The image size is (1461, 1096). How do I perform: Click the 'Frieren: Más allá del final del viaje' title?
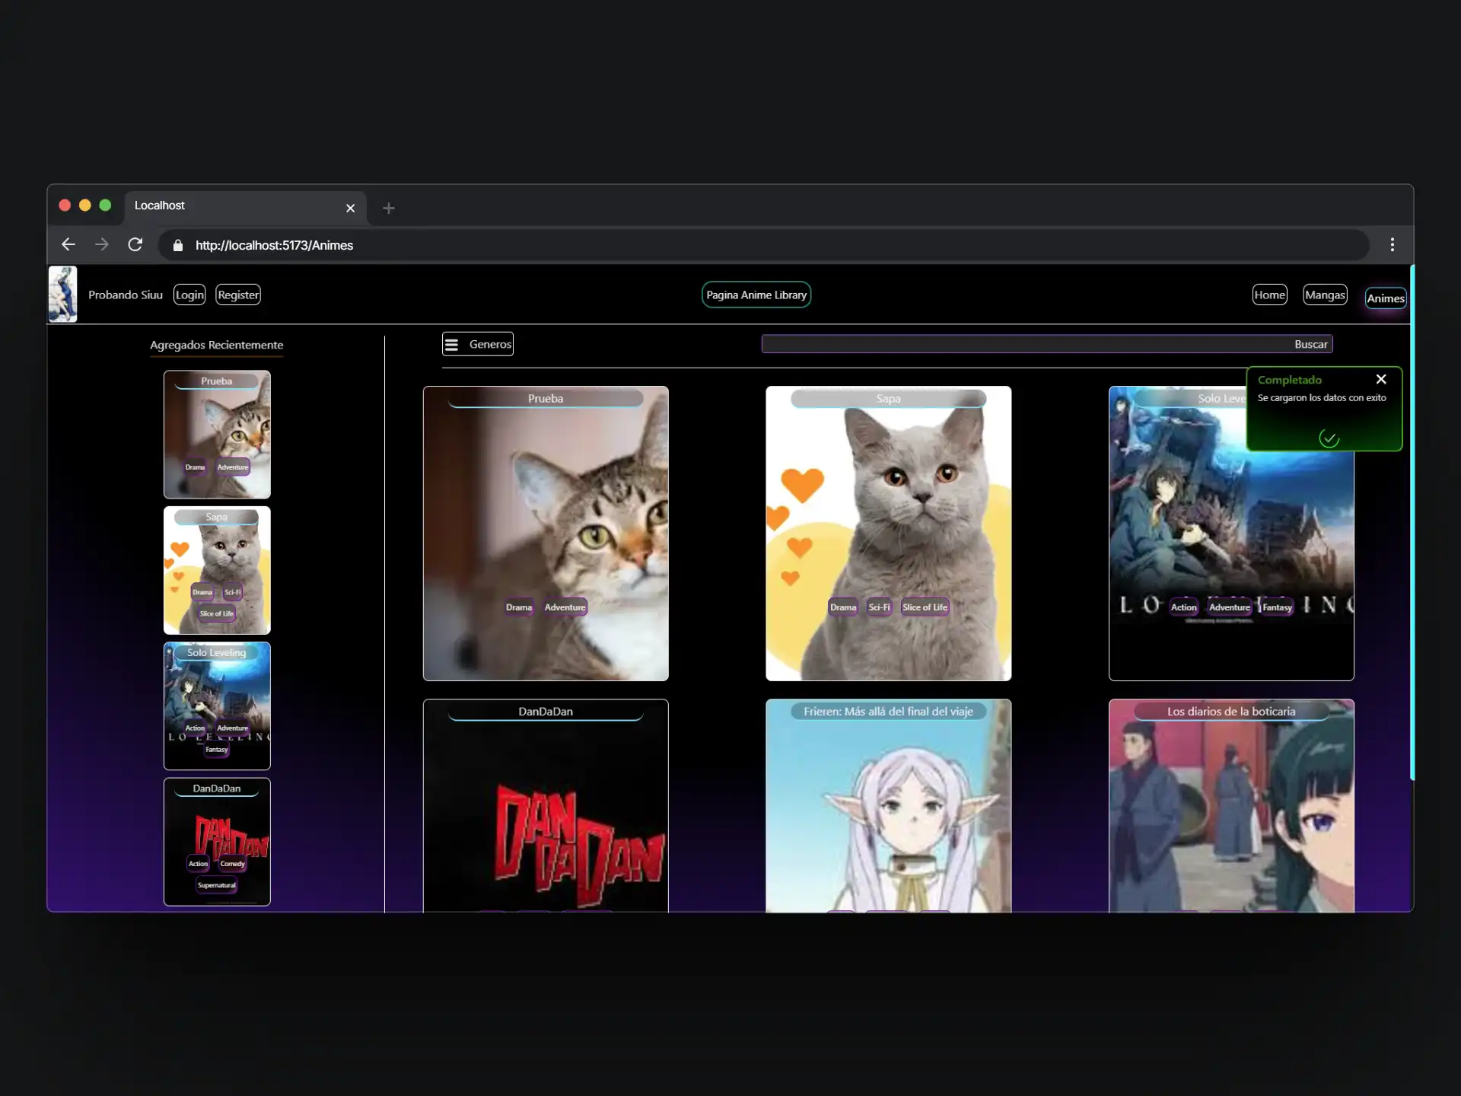[x=888, y=711]
